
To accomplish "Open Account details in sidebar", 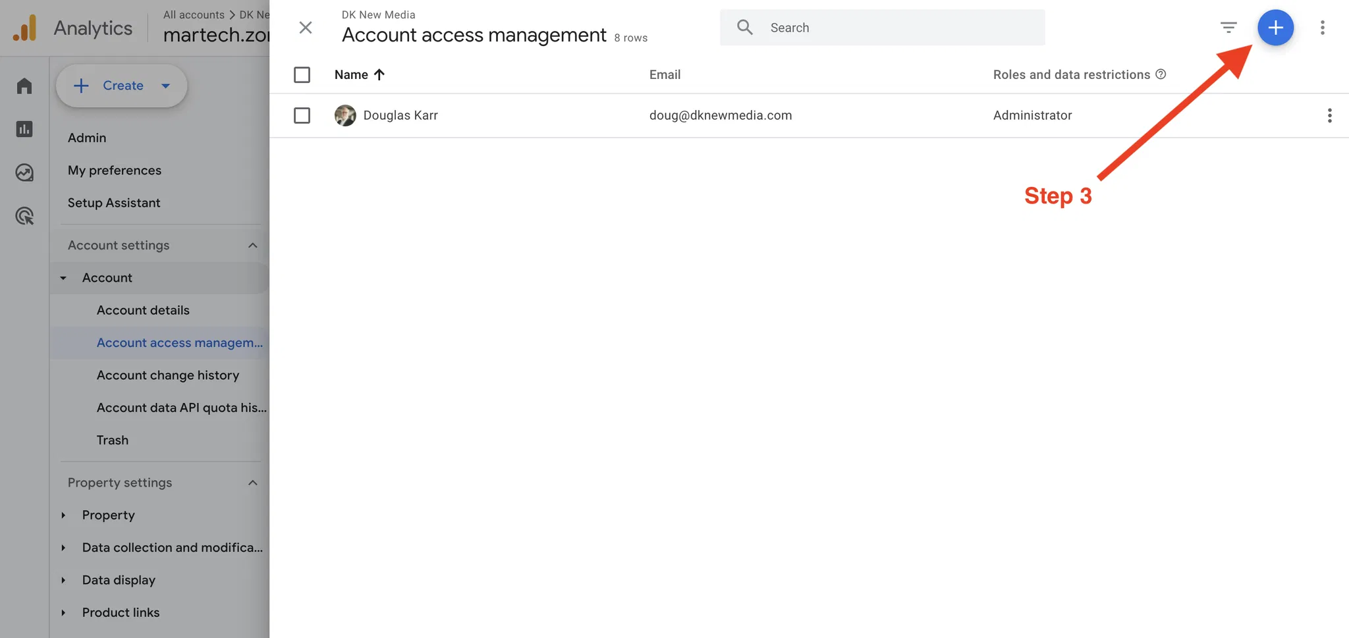I will pyautogui.click(x=143, y=310).
